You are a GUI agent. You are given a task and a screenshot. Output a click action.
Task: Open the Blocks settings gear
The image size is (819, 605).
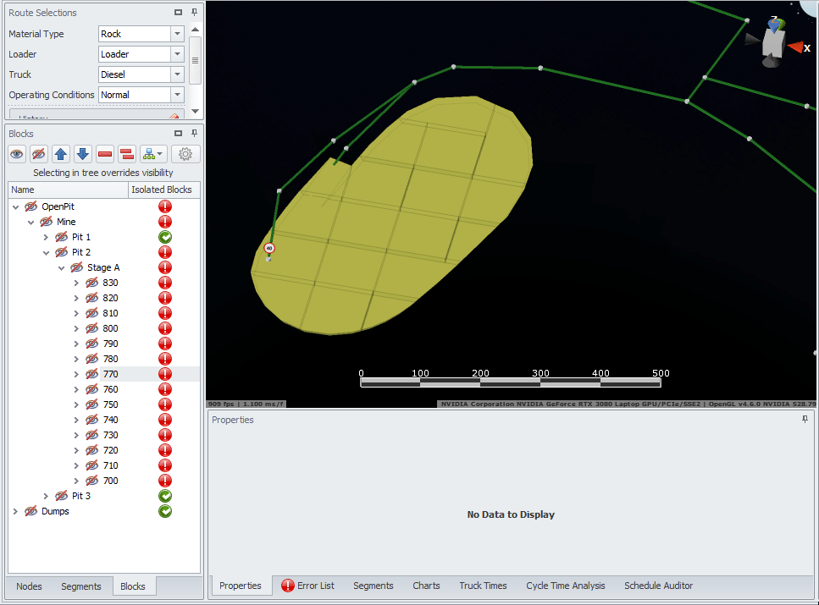(x=185, y=154)
